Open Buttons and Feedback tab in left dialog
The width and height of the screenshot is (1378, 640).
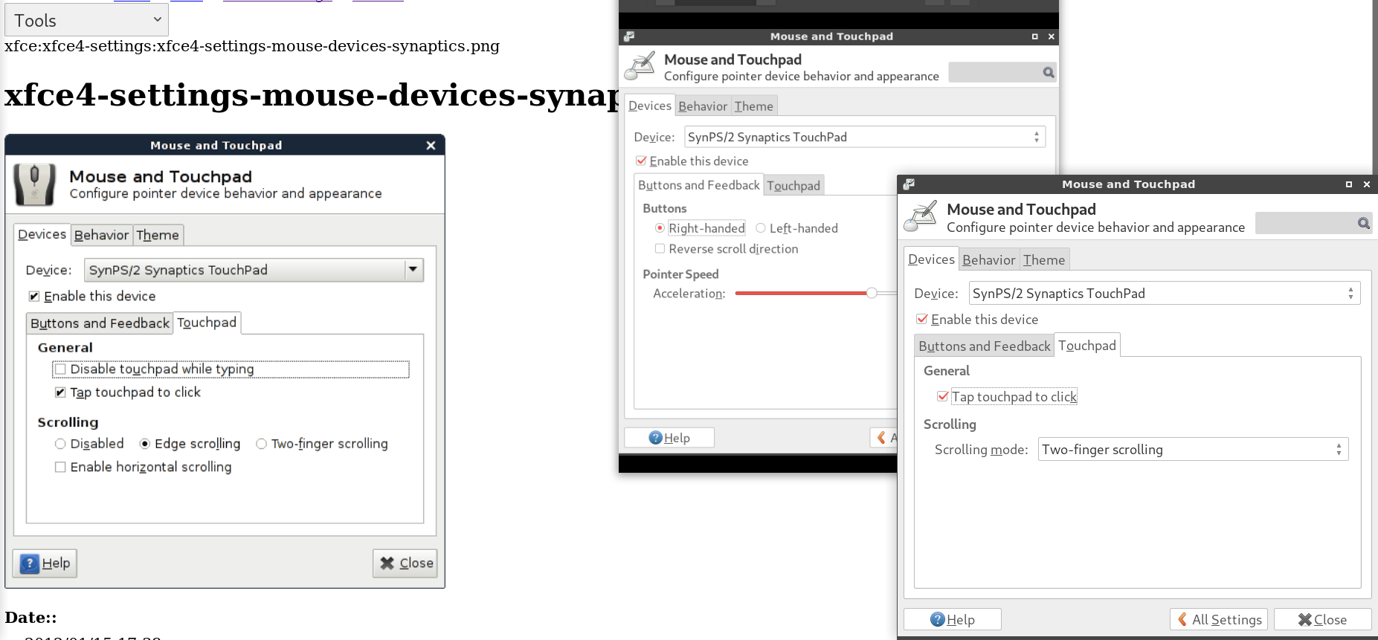point(100,323)
